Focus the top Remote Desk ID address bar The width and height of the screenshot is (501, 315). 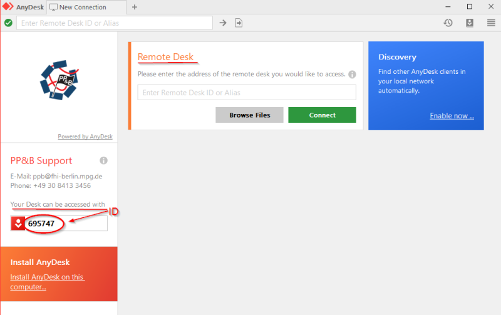tap(115, 23)
